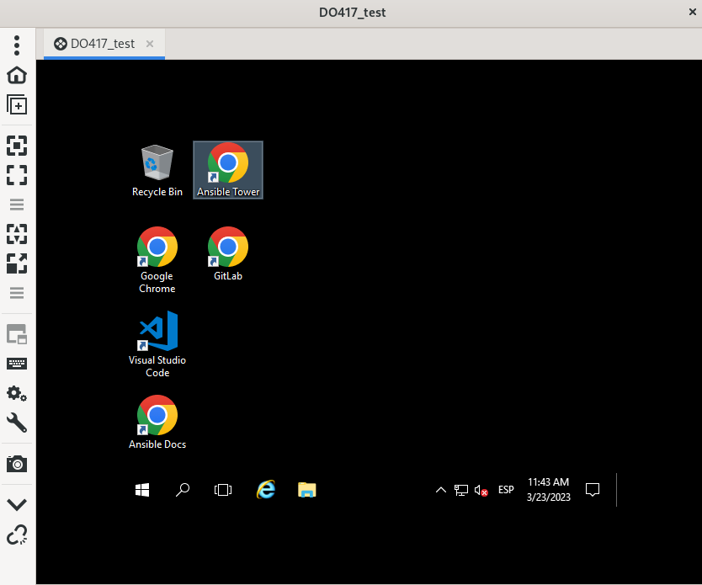
Task: Take a screenshot with the camera icon
Action: [x=17, y=464]
